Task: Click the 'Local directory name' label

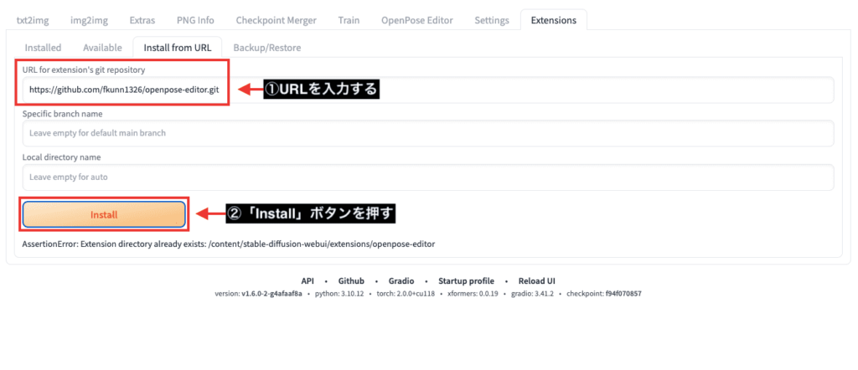Action: pos(61,157)
